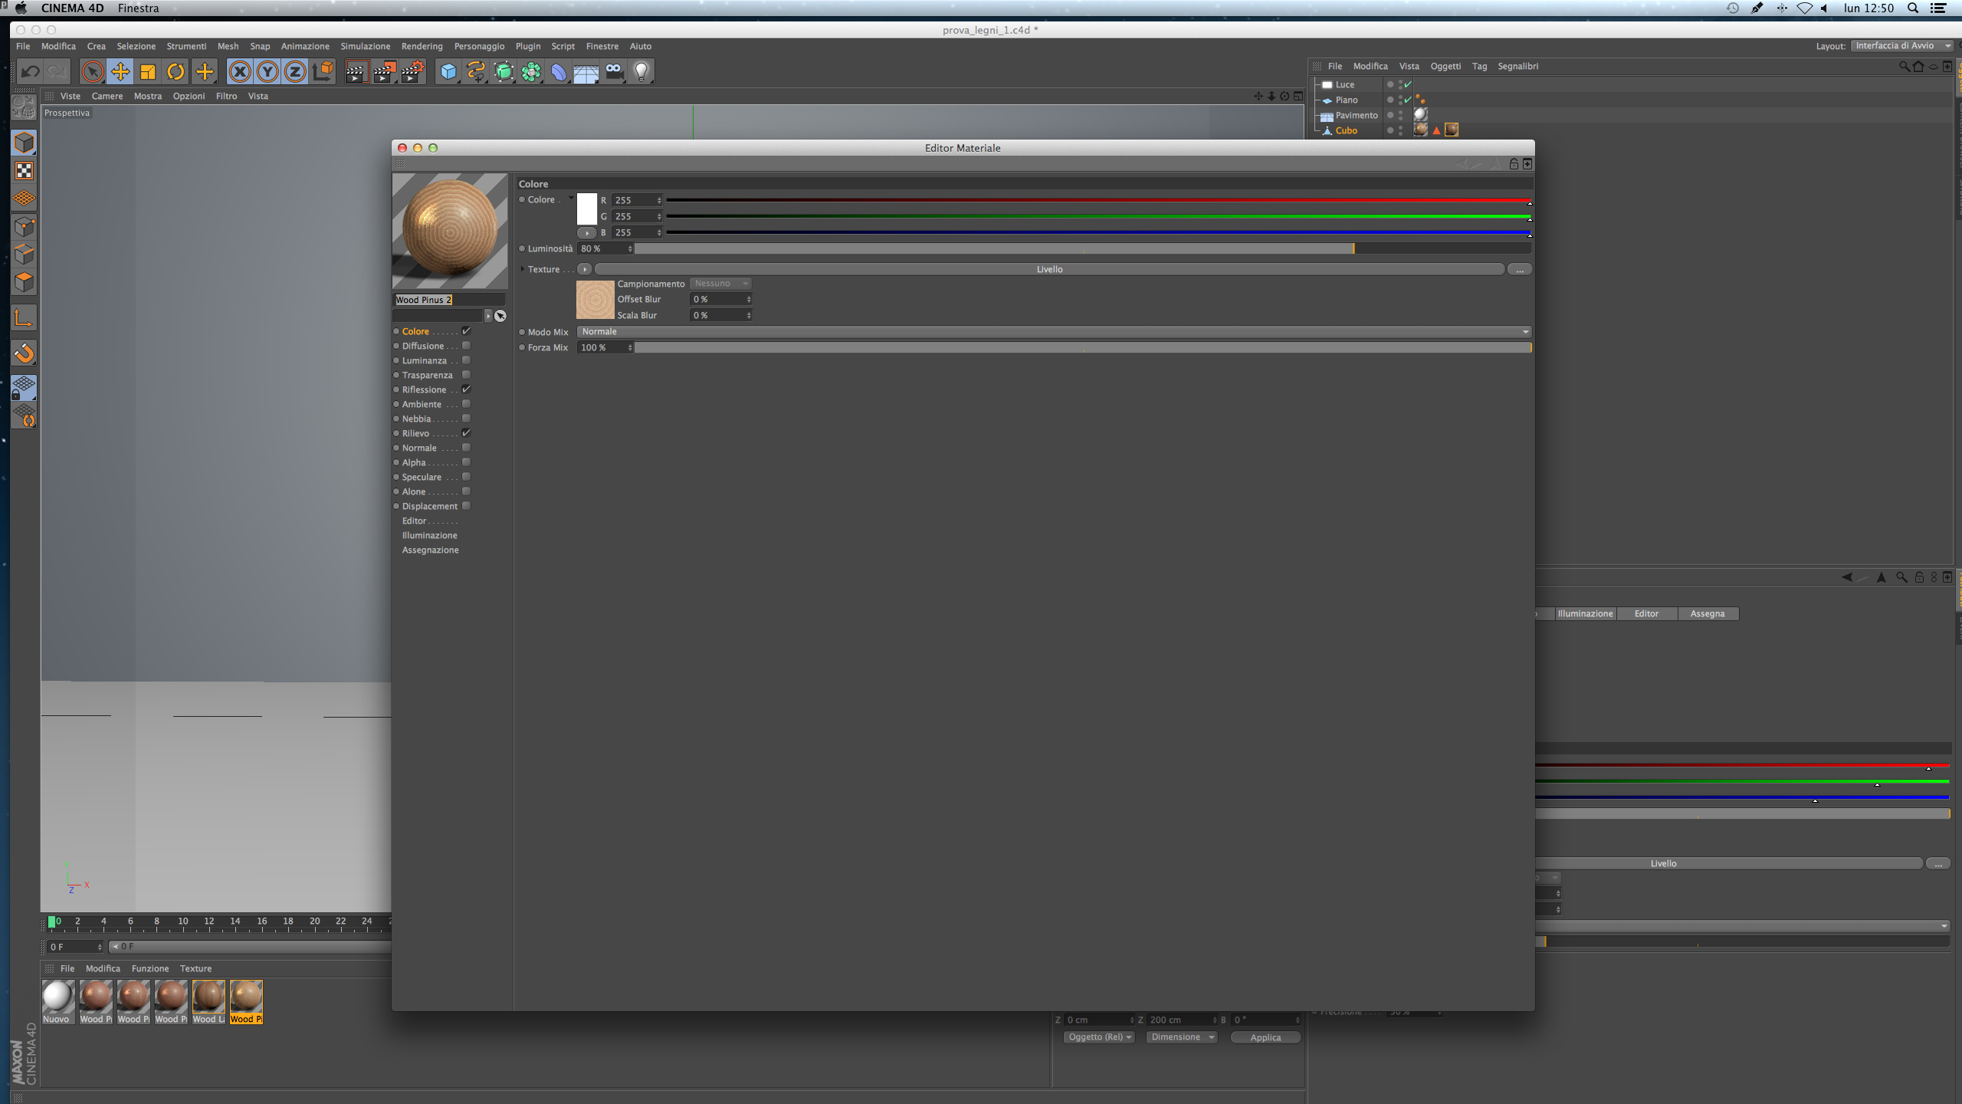Screen dimensions: 1962x1104
Task: Add a cube primitive object
Action: [x=448, y=72]
